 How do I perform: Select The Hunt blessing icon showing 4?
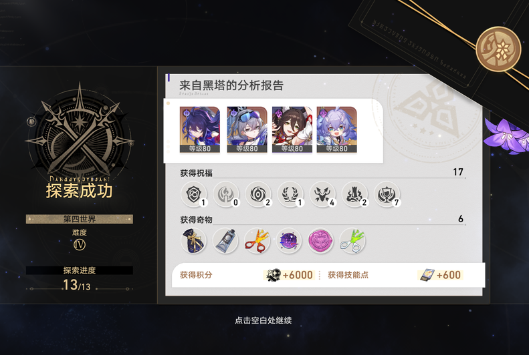322,194
